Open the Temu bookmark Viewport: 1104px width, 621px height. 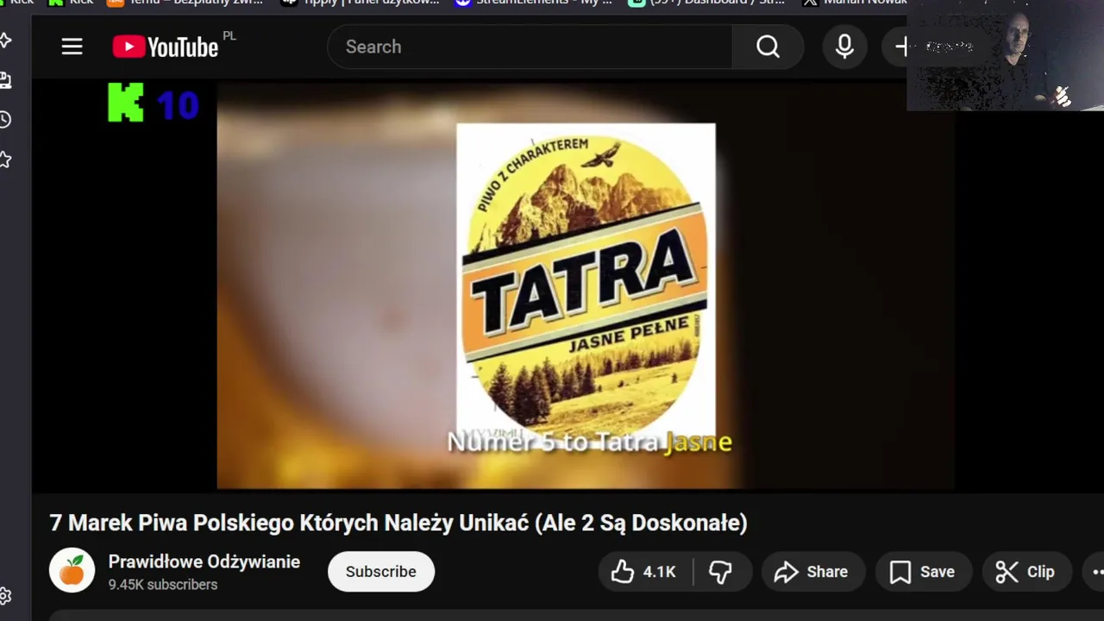[185, 3]
